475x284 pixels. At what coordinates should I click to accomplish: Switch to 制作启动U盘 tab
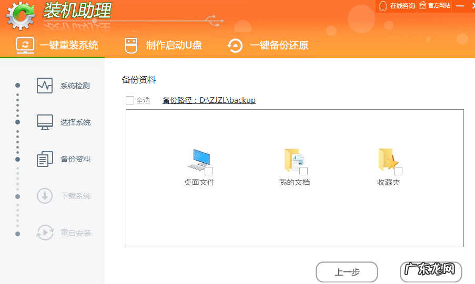(x=164, y=45)
